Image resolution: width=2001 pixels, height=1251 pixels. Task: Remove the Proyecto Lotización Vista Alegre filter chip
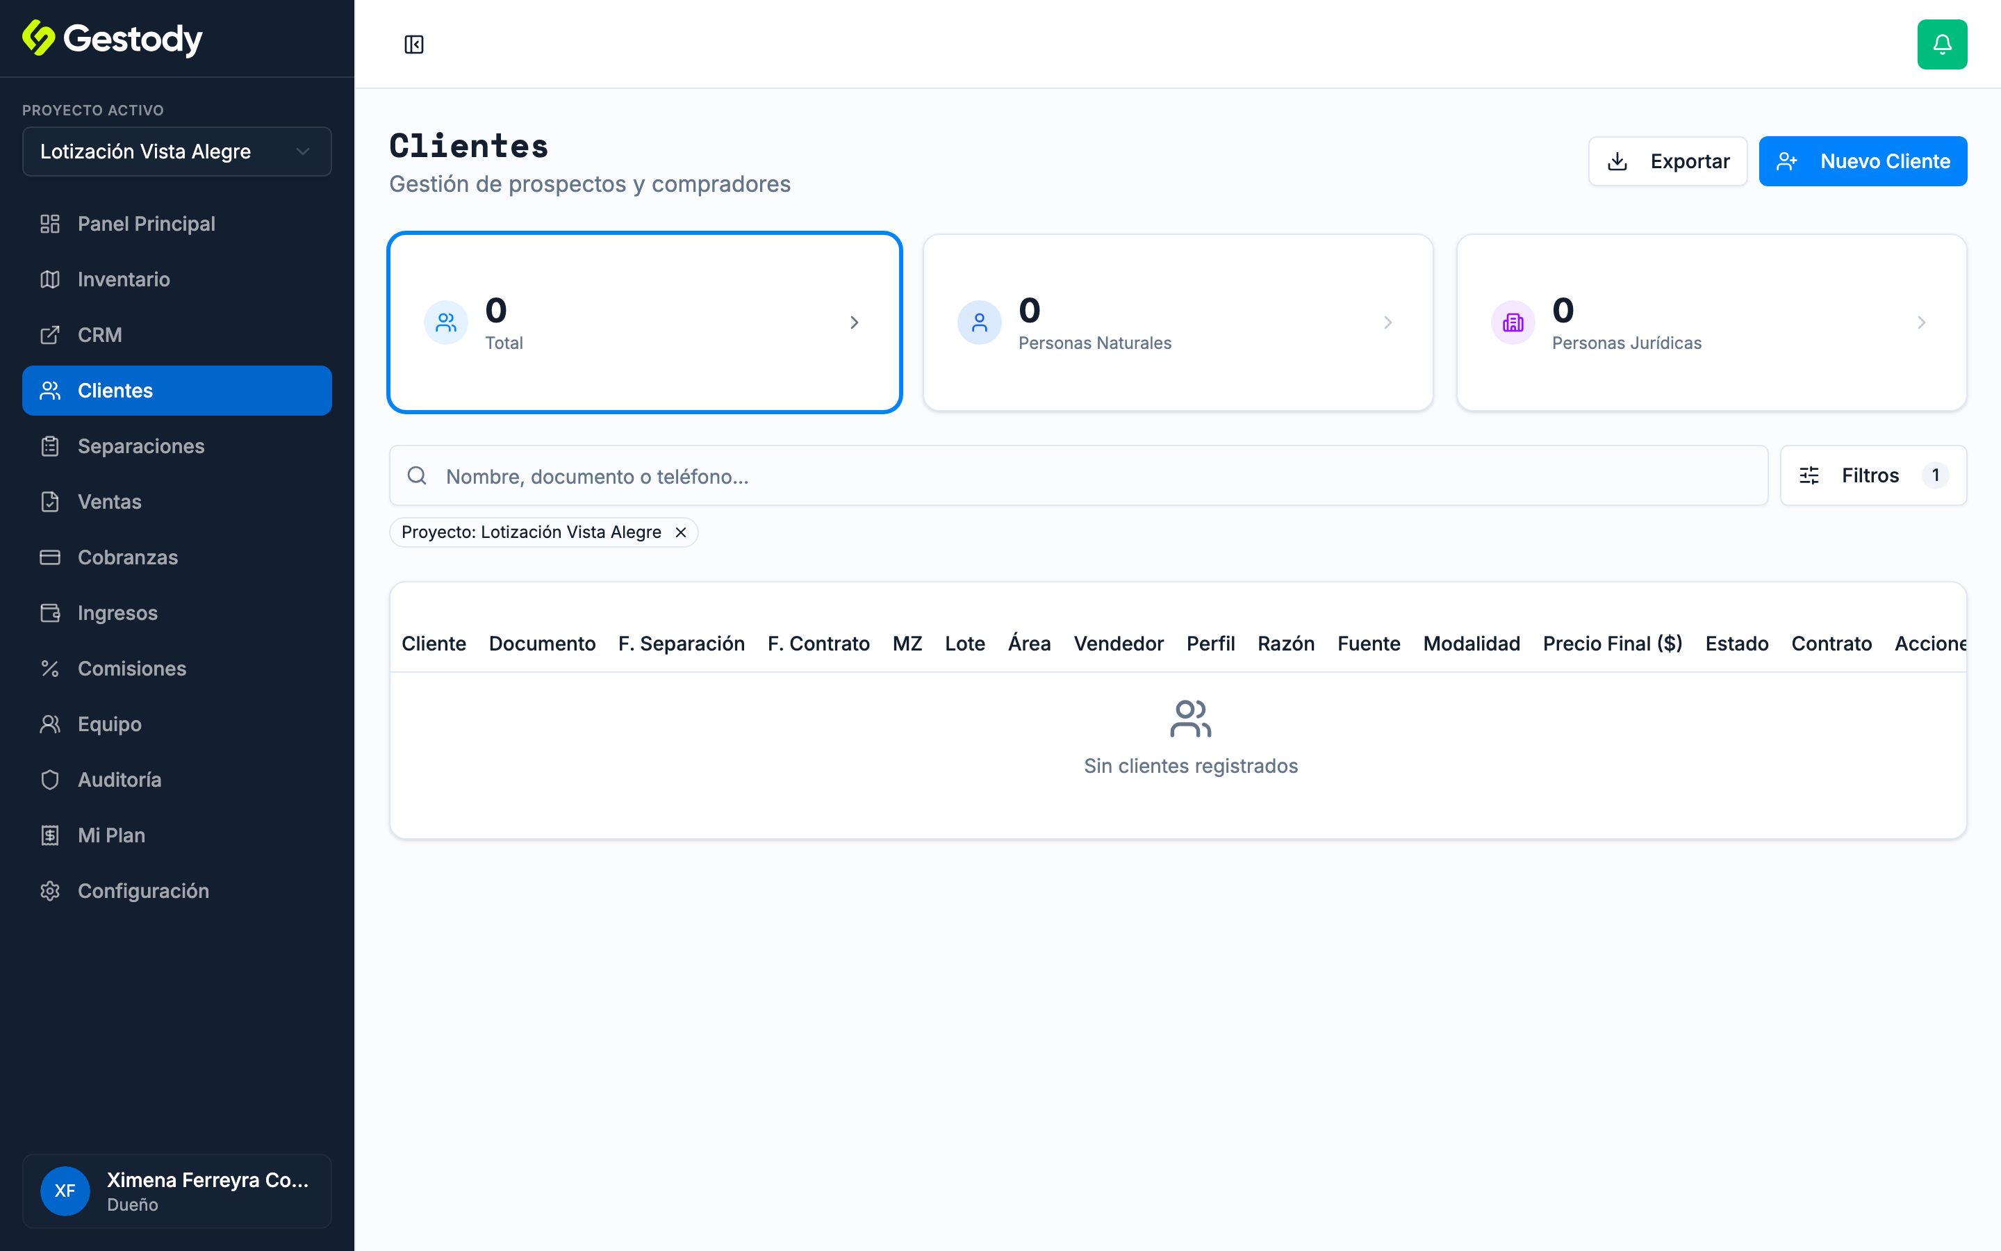coord(680,532)
